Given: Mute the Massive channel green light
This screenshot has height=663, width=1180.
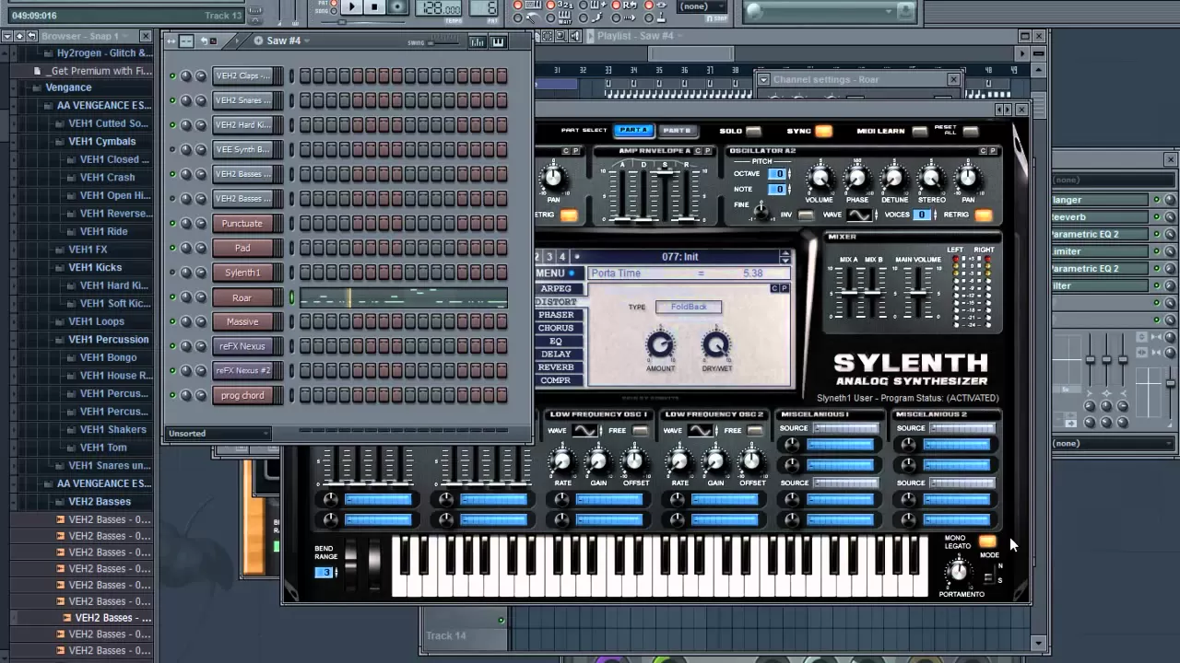Looking at the screenshot, I should pyautogui.click(x=171, y=321).
